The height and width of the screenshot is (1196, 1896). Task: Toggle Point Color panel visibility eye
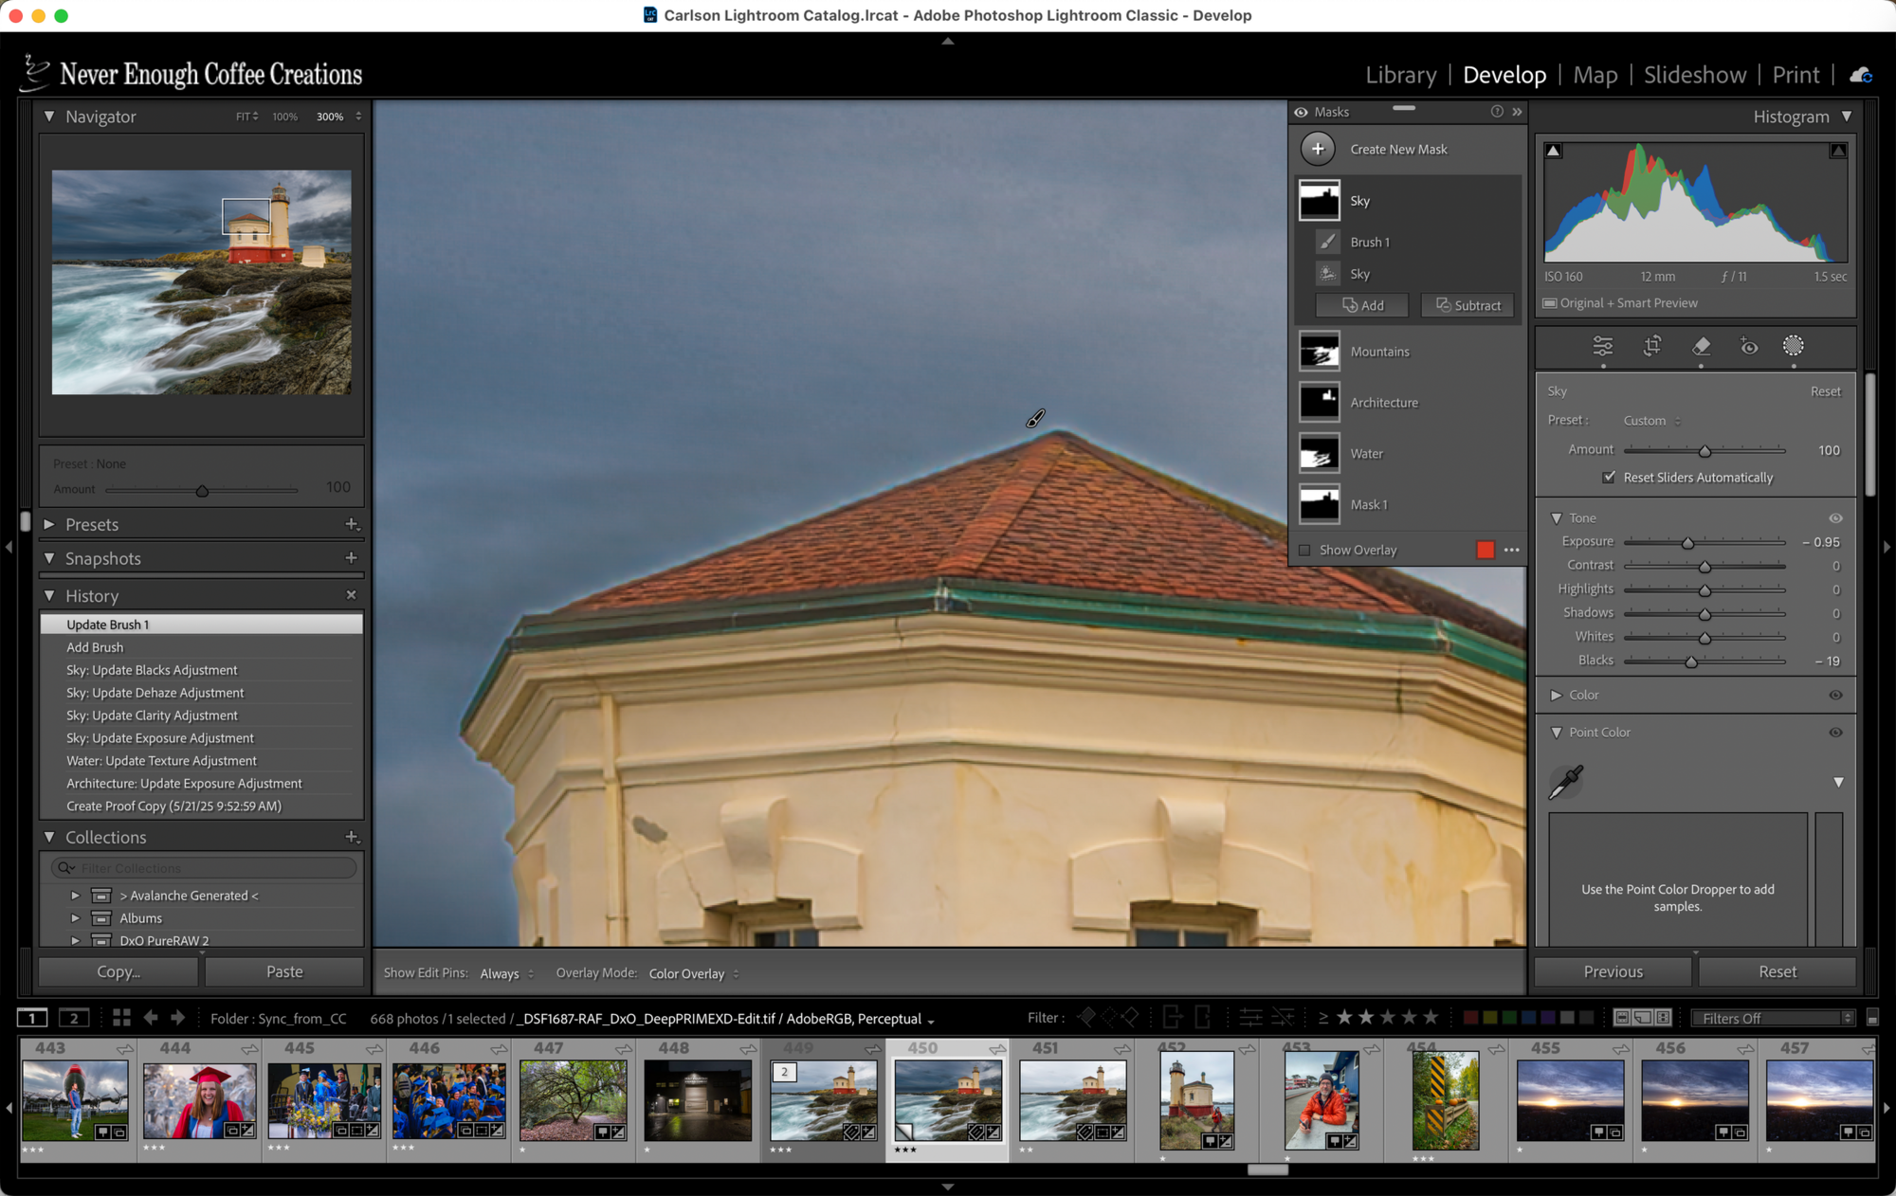pyautogui.click(x=1835, y=733)
